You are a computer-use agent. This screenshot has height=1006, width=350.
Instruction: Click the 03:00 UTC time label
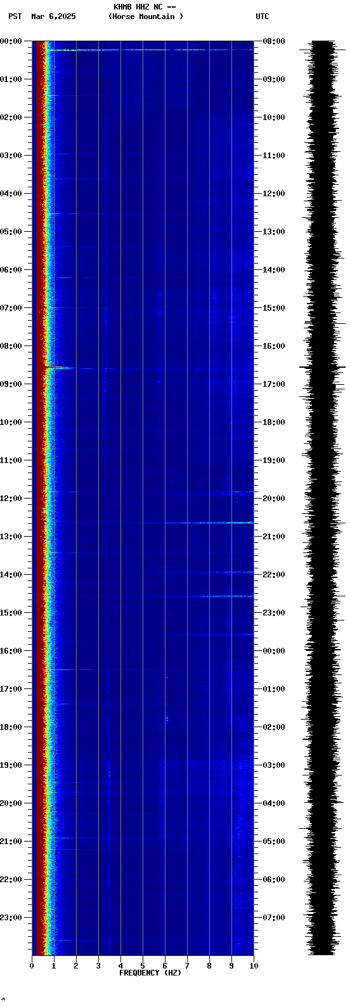point(274,765)
